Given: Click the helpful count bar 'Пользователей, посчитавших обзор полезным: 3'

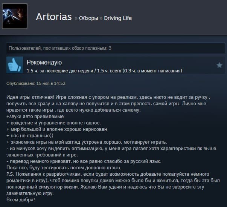Looking at the screenshot, I should point(115,48).
